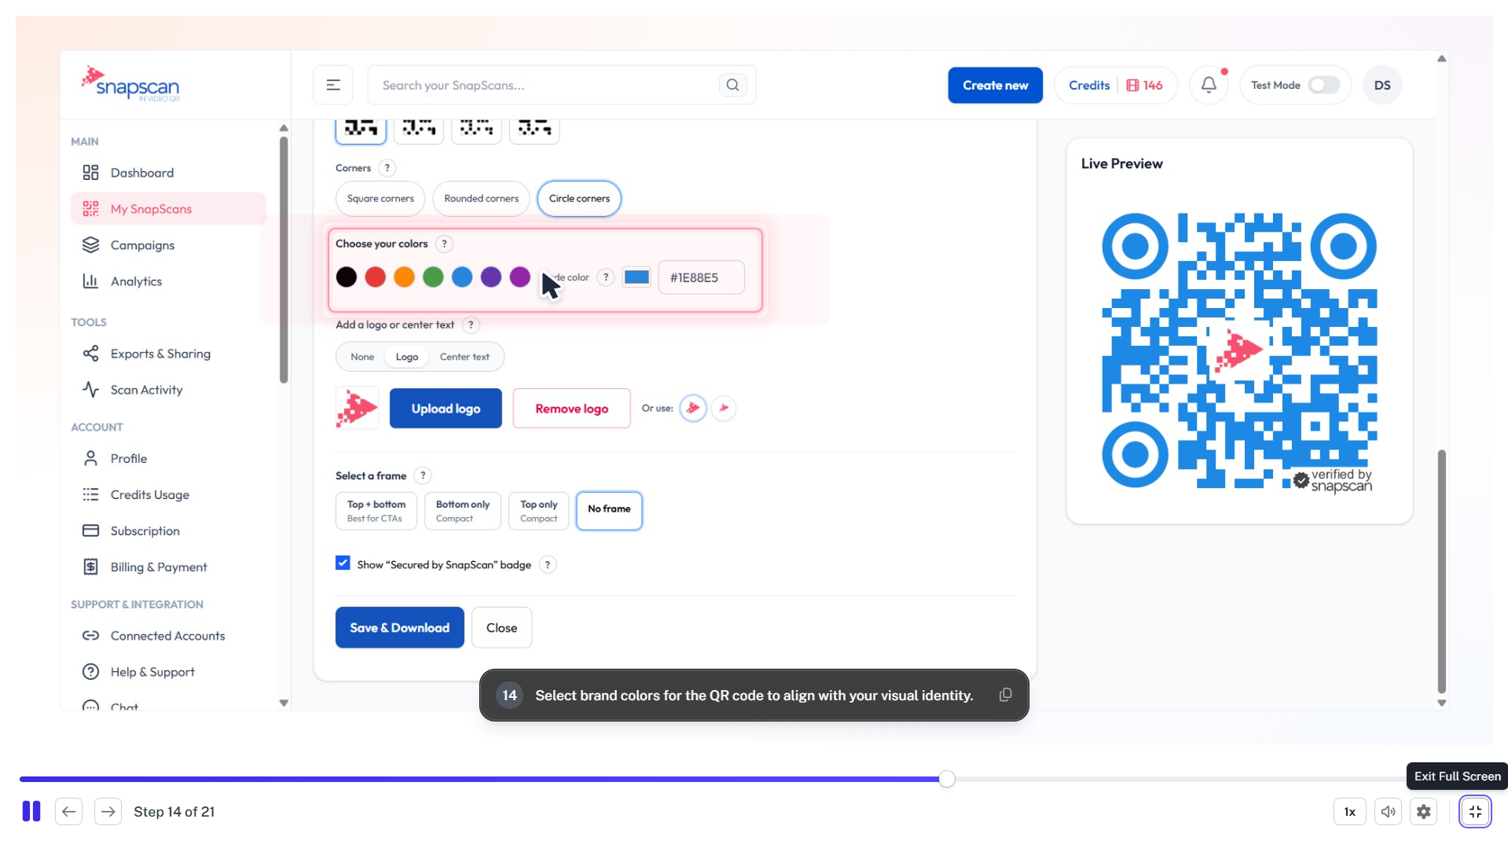This screenshot has width=1508, height=848.
Task: Copy the step 14 caption text
Action: (1005, 695)
